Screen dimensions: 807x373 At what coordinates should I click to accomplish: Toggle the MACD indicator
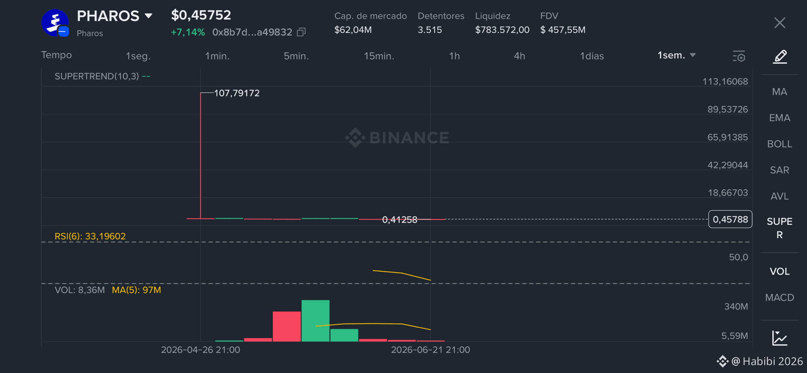(x=780, y=298)
